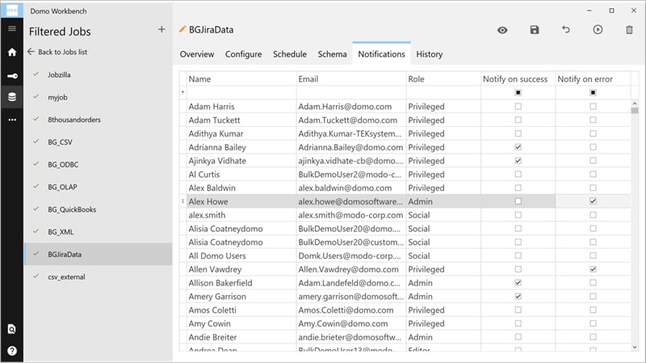Select the Al Curtis name cell
Image resolution: width=646 pixels, height=363 pixels.
(x=241, y=174)
